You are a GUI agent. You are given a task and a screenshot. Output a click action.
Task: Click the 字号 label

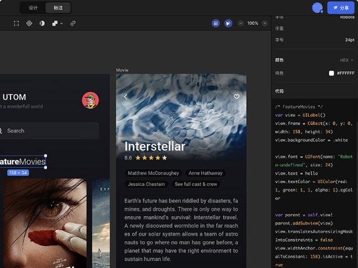coord(279,40)
